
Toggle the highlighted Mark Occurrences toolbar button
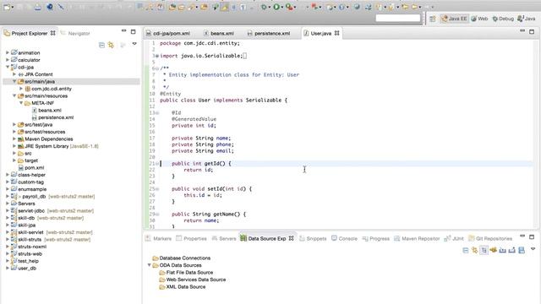[224, 7]
